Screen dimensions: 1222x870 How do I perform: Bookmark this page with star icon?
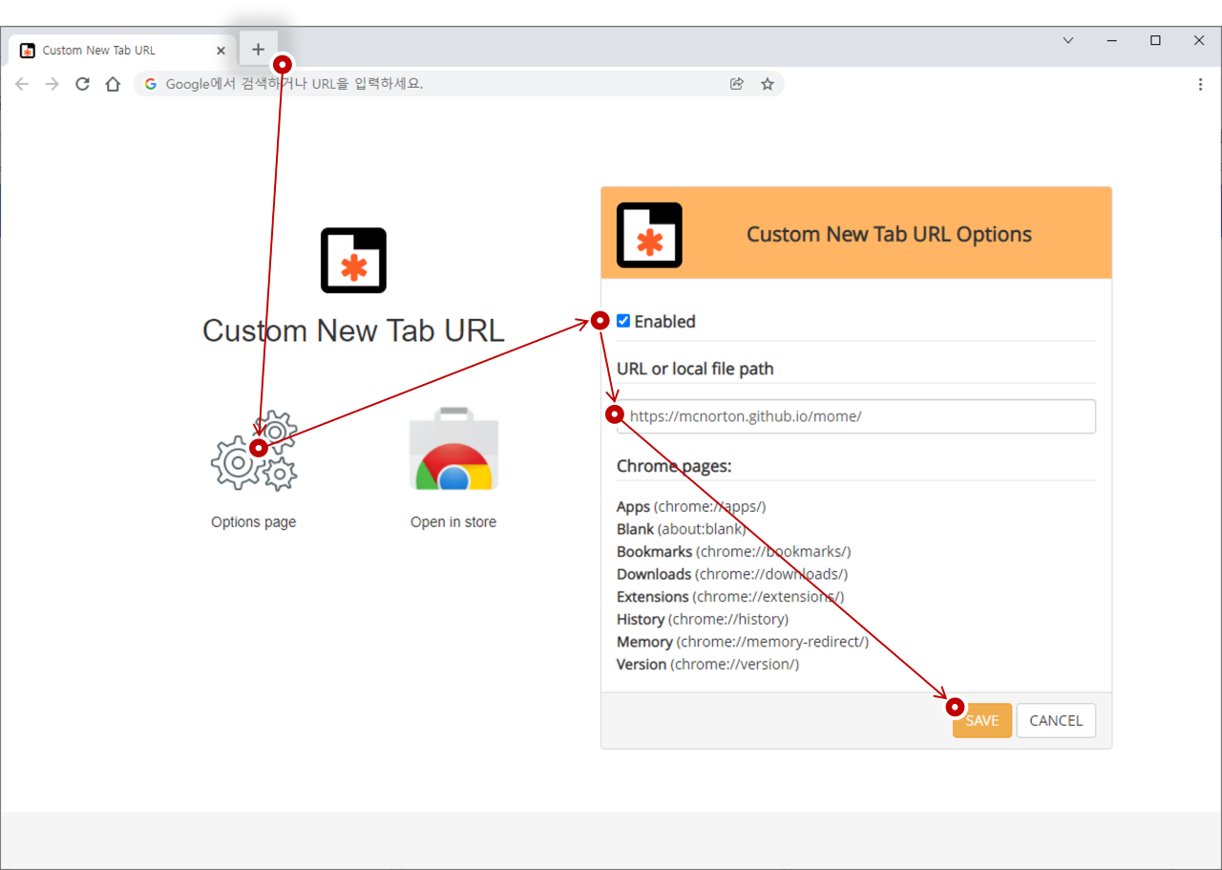[x=768, y=84]
